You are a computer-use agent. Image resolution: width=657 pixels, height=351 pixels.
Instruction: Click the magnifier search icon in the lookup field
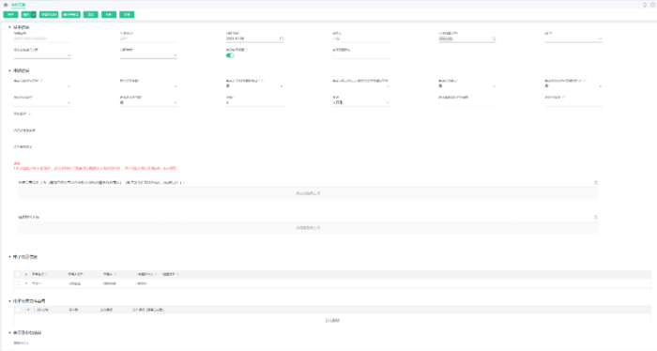[494, 38]
